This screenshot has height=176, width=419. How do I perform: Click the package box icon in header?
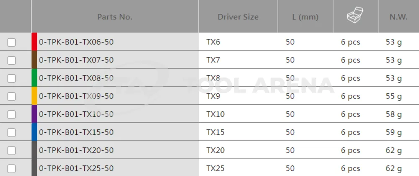tap(355, 17)
